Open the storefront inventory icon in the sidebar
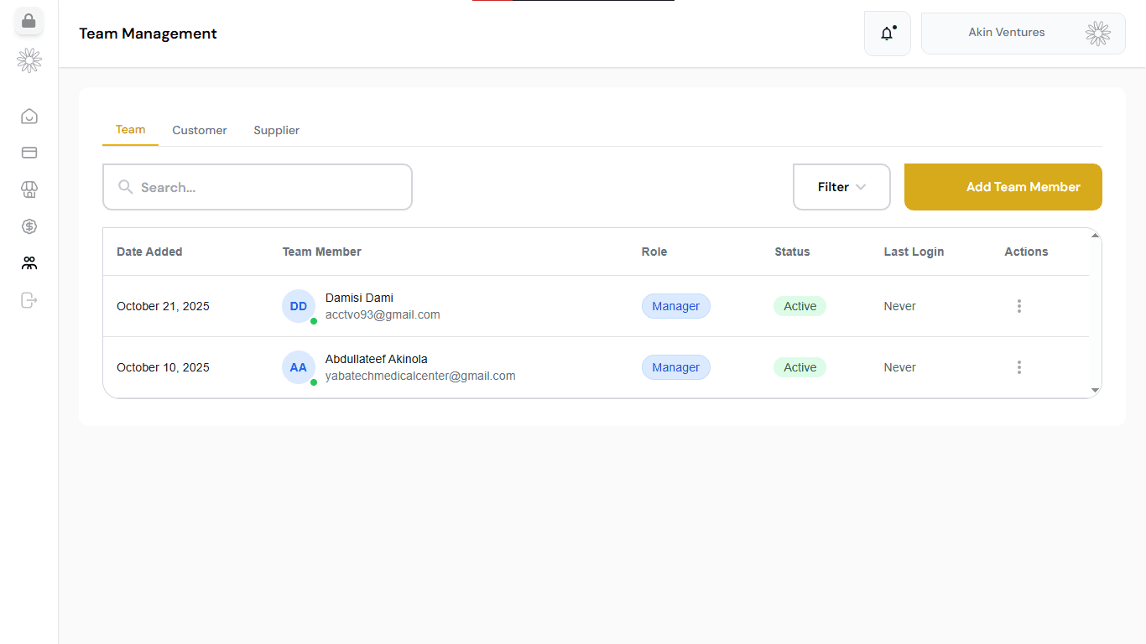Viewport: 1146px width, 644px height. click(x=29, y=190)
